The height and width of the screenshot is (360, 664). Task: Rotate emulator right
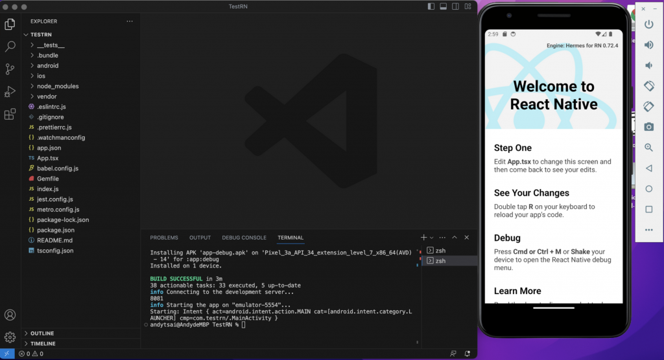[x=648, y=106]
